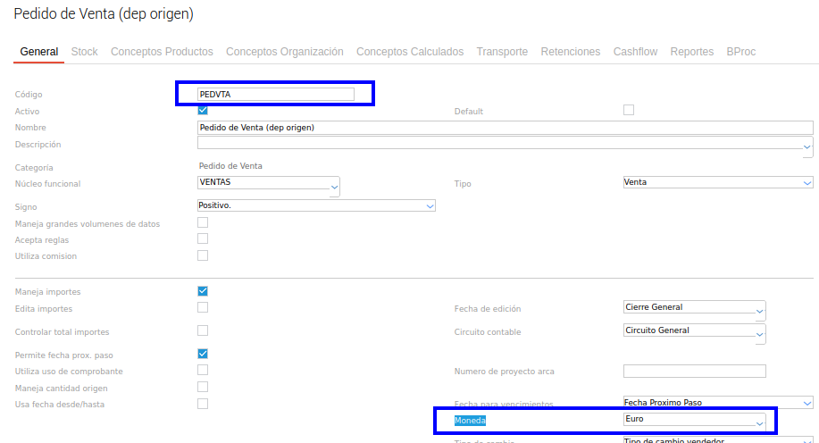Enable Utiliza comision checkbox

pyautogui.click(x=203, y=255)
